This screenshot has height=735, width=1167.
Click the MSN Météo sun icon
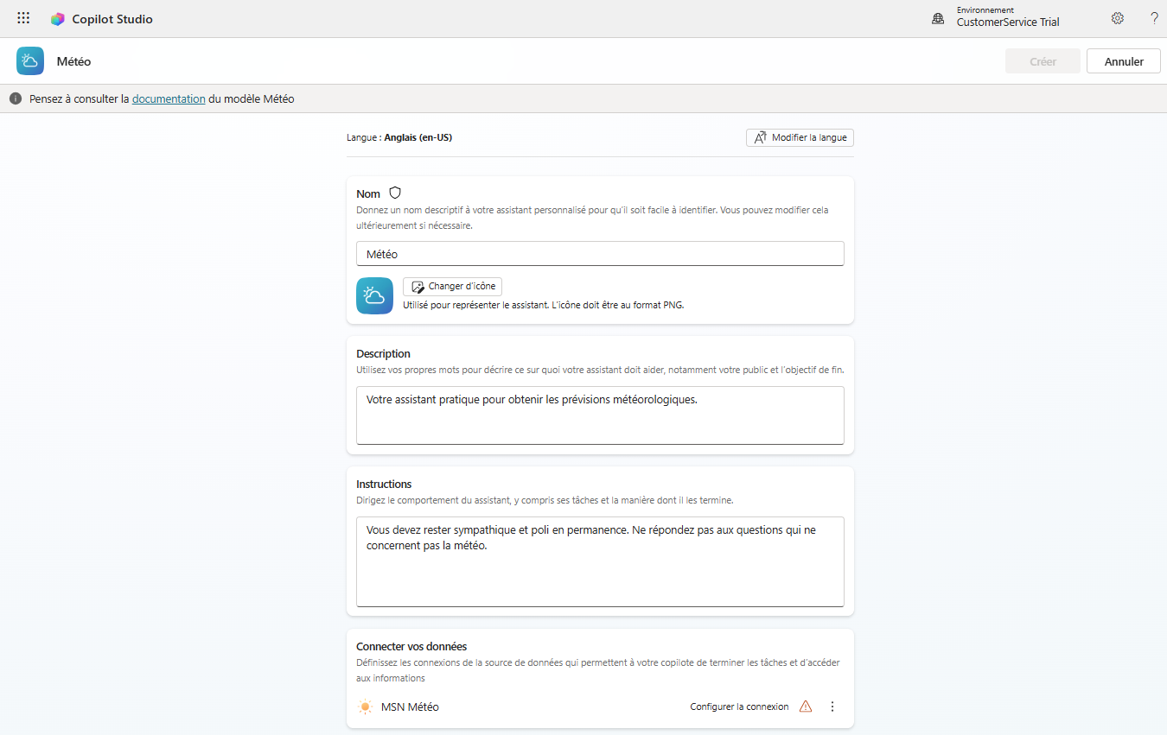366,706
